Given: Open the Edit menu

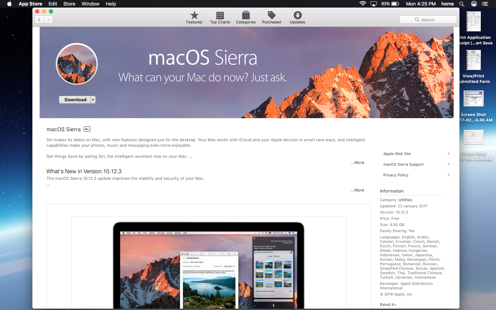Looking at the screenshot, I should click(x=53, y=4).
